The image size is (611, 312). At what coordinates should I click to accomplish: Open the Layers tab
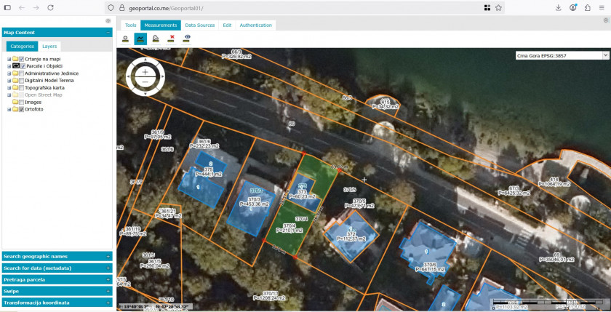click(49, 46)
